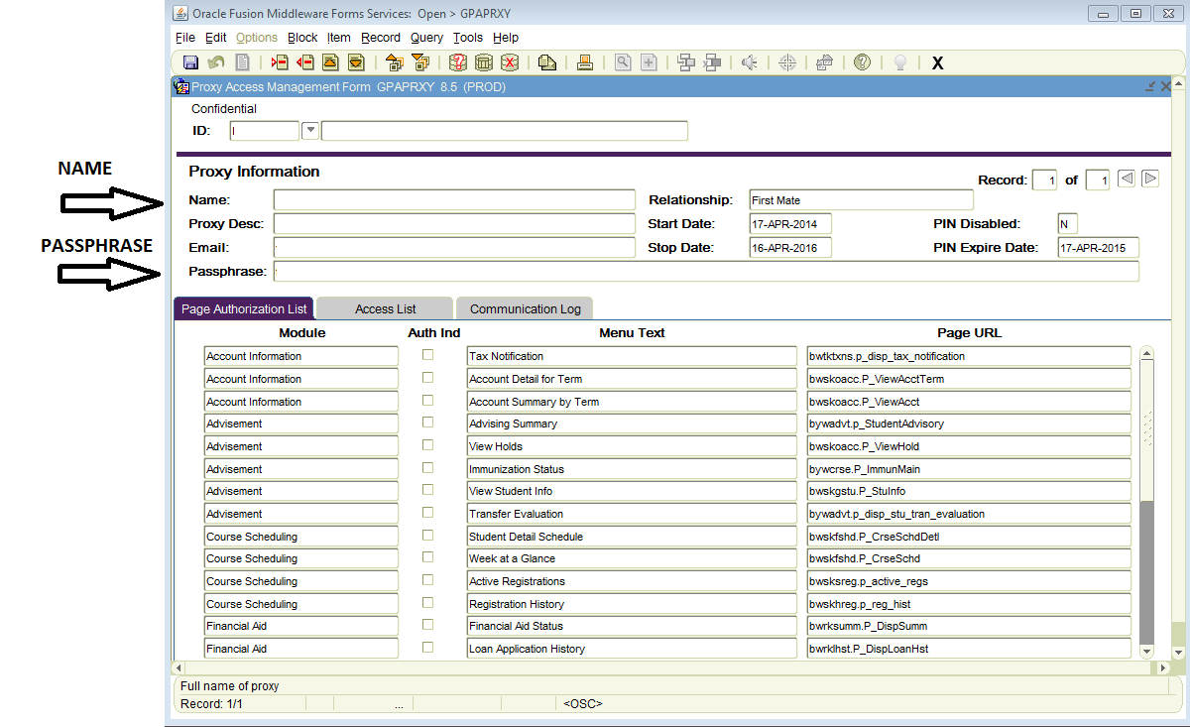1190x727 pixels.
Task: Open the Block menu in the menu bar
Action: pyautogui.click(x=302, y=38)
